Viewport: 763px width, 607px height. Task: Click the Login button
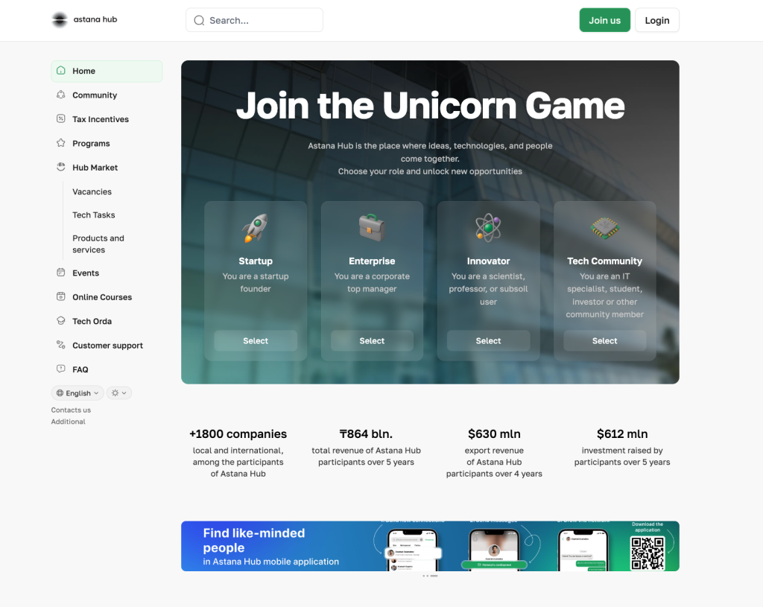click(657, 20)
